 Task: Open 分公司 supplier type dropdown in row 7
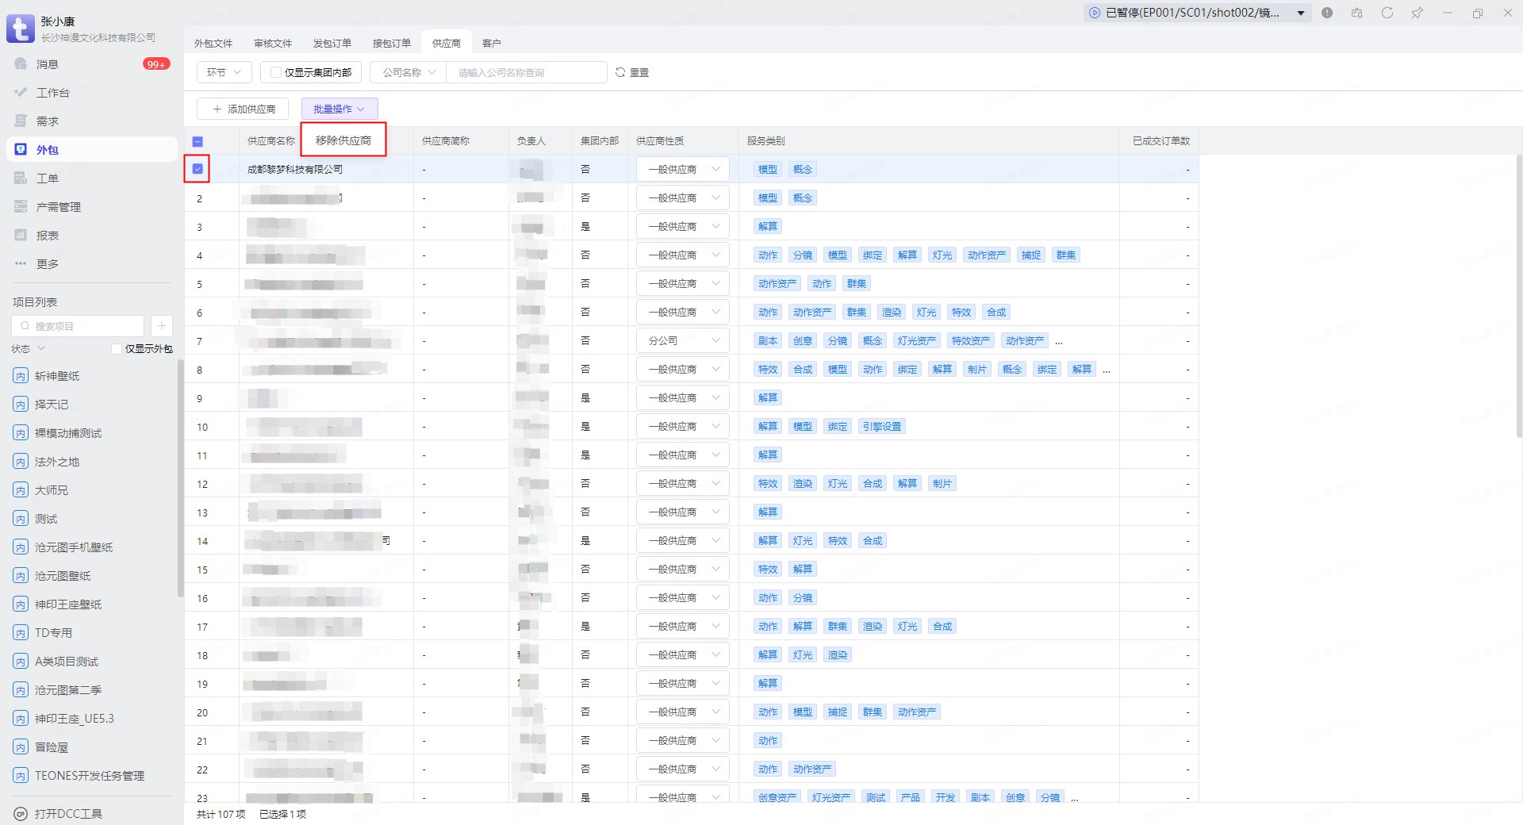click(682, 341)
